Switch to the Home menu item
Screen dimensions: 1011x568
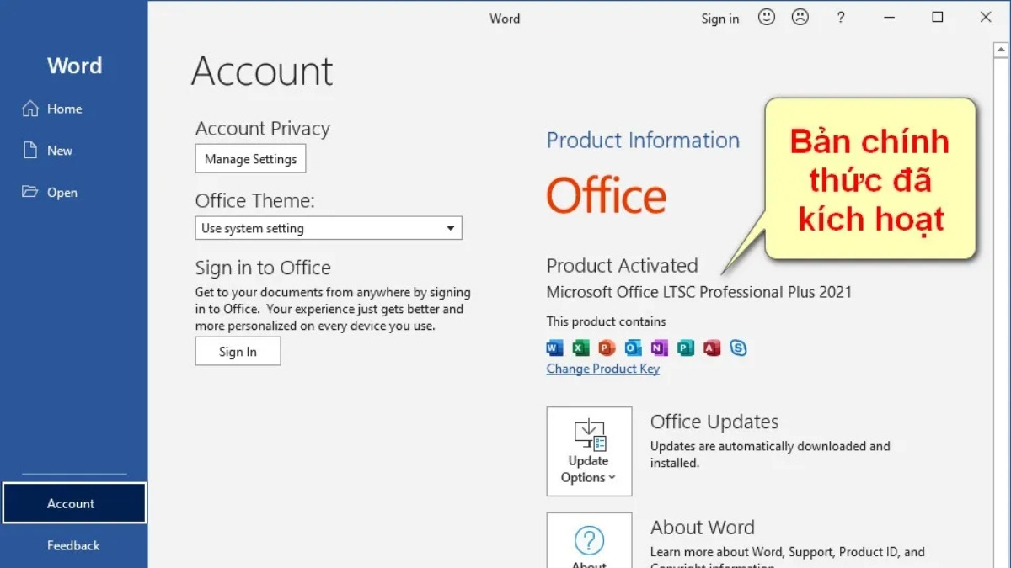pyautogui.click(x=65, y=109)
